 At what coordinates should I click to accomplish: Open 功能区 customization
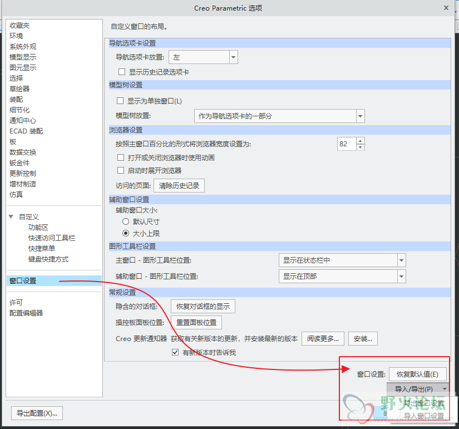[38, 227]
